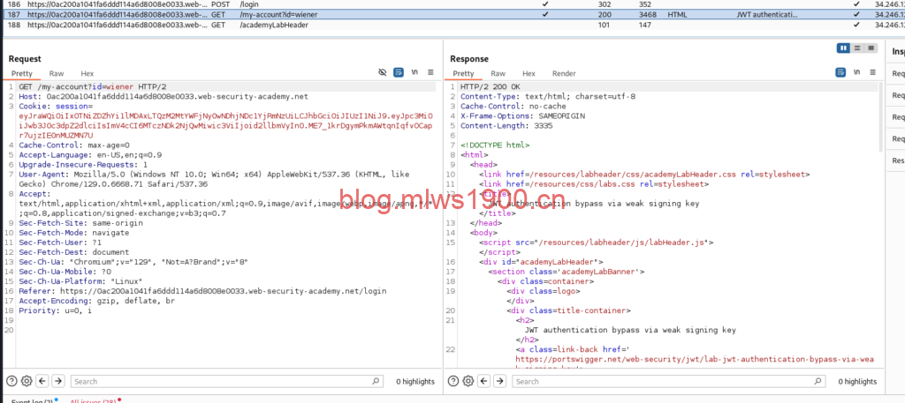Click '<!DOCTYPE html>' line in response
The image size is (905, 403).
click(495, 146)
